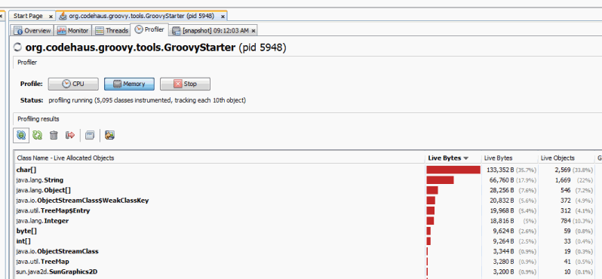Image resolution: width=602 pixels, height=279 pixels.
Task: Switch to the Overview tab
Action: [x=32, y=31]
